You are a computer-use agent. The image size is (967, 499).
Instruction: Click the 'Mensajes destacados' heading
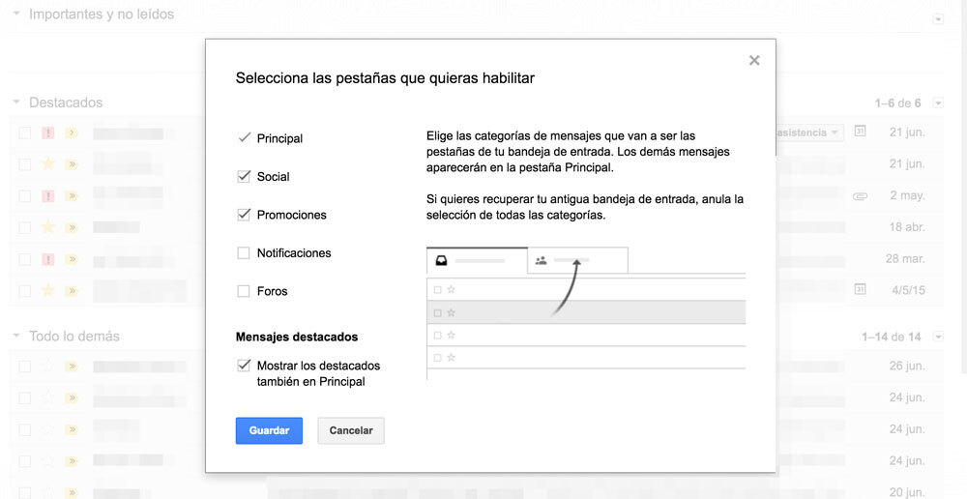[297, 337]
